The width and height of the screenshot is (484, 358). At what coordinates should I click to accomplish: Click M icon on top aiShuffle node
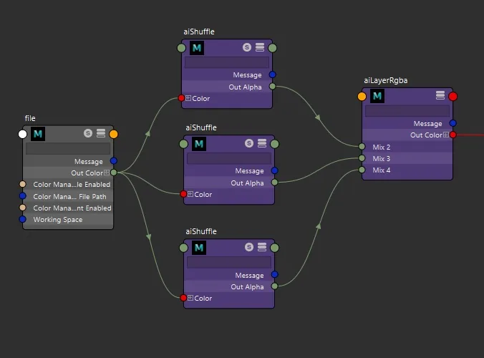(197, 48)
